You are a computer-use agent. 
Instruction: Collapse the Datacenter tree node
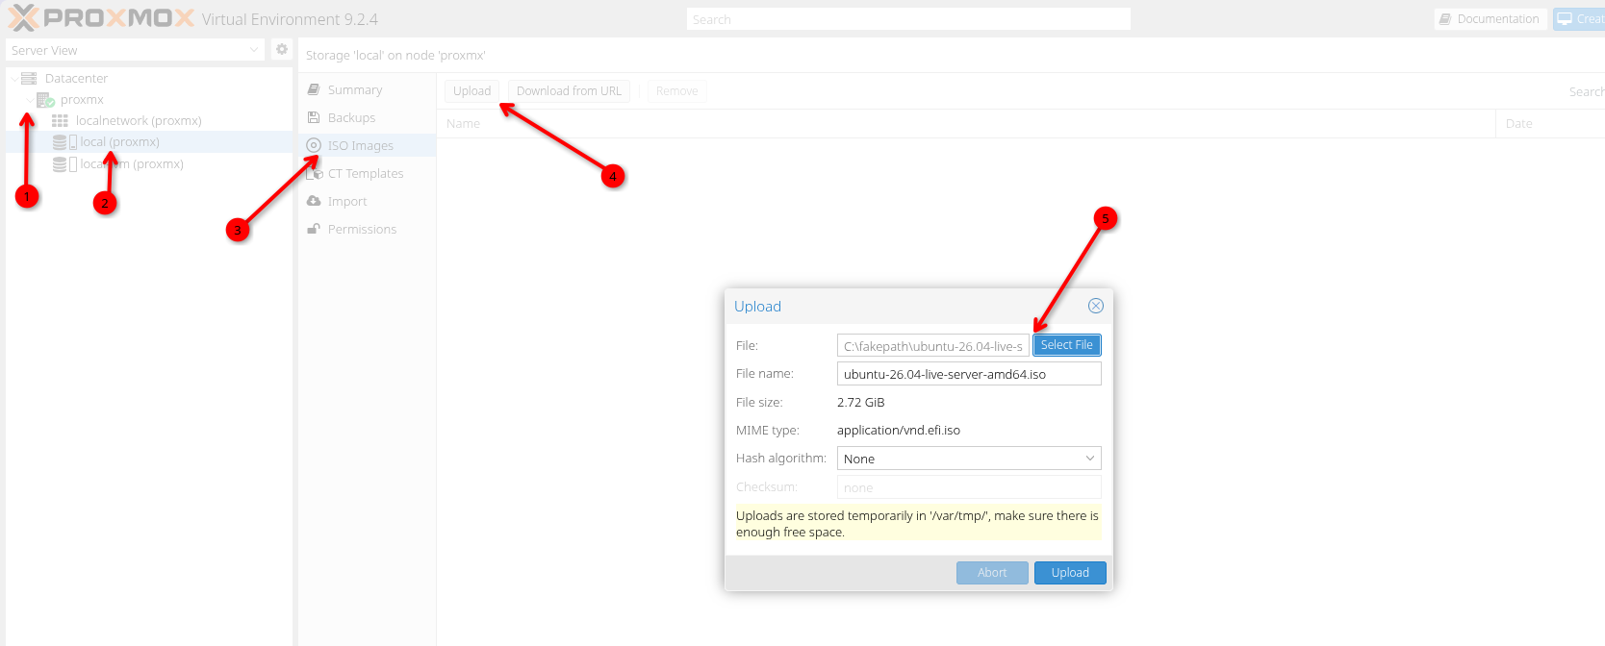13,79
